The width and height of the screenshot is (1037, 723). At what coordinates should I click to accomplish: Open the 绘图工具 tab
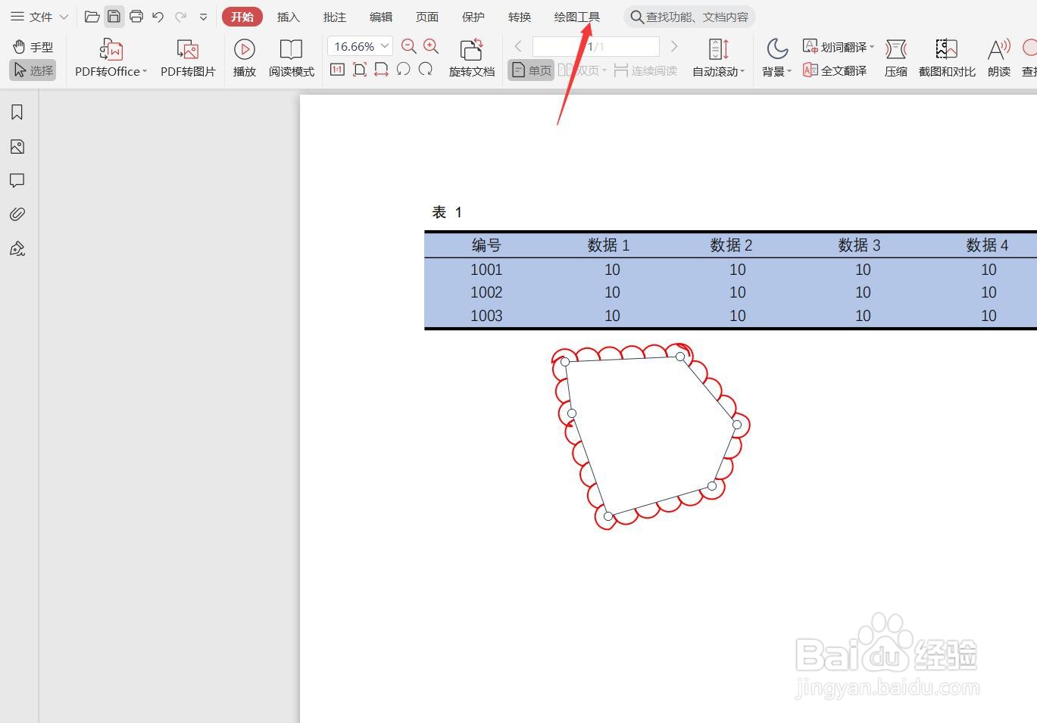[x=576, y=17]
